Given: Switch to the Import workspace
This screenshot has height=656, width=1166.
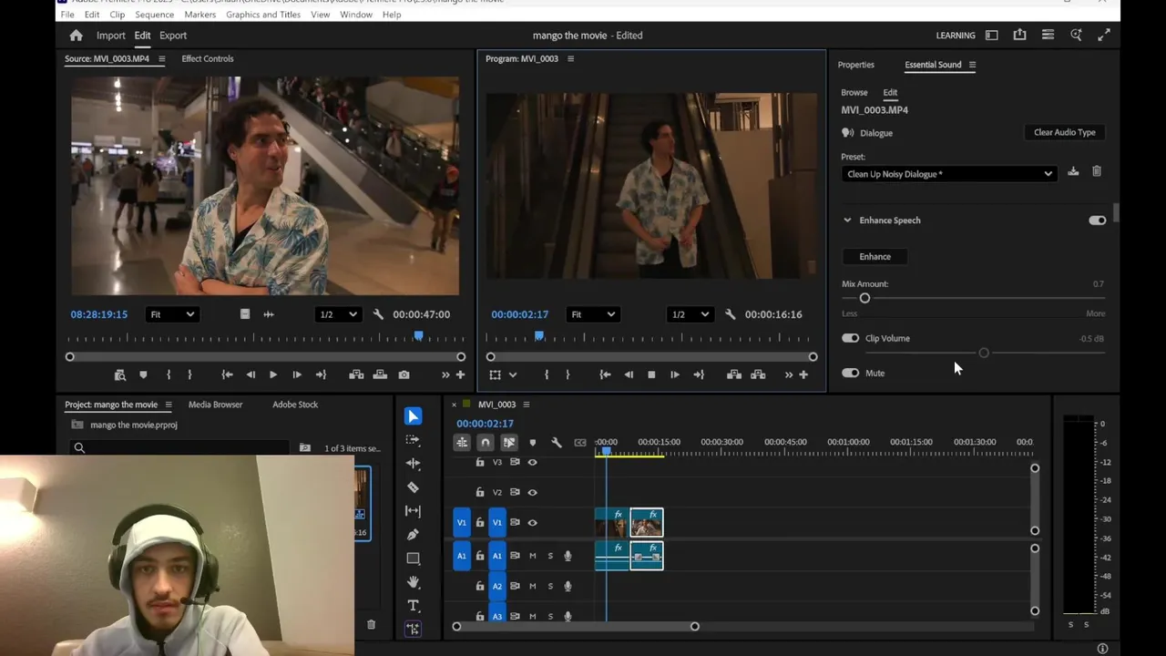Looking at the screenshot, I should coord(111,36).
